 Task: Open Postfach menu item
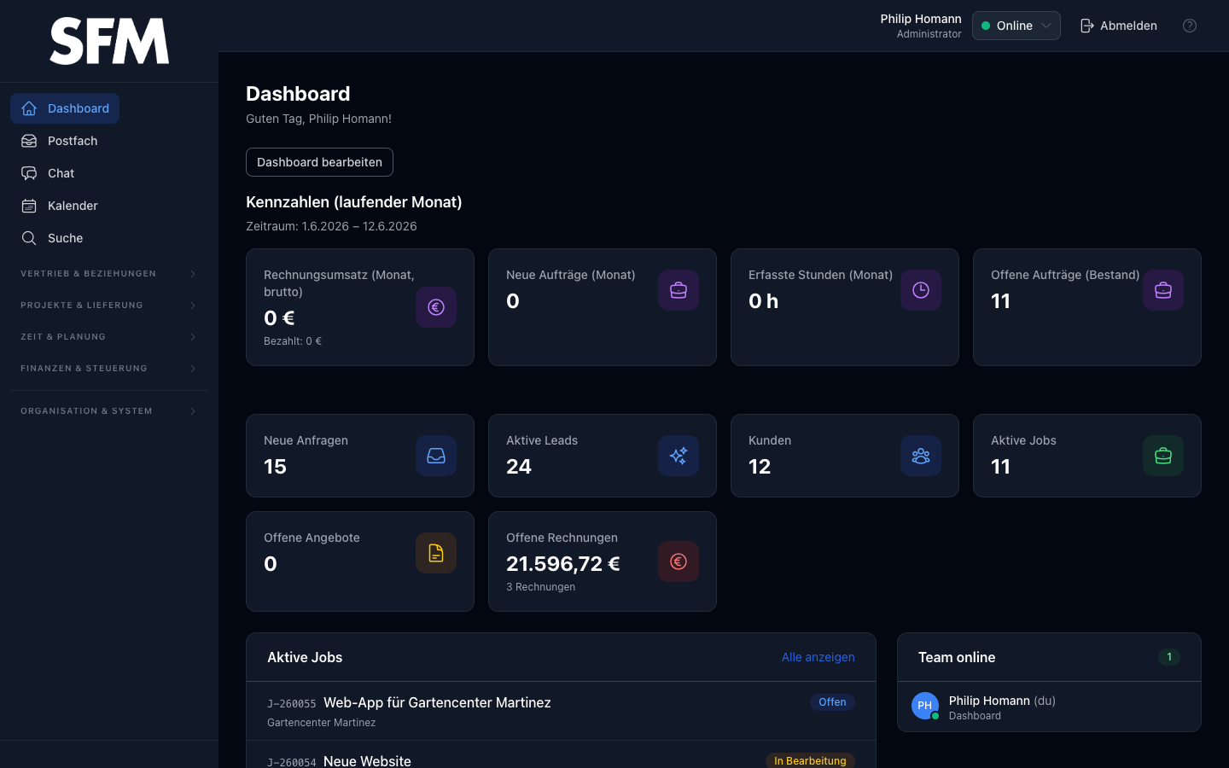point(60,141)
